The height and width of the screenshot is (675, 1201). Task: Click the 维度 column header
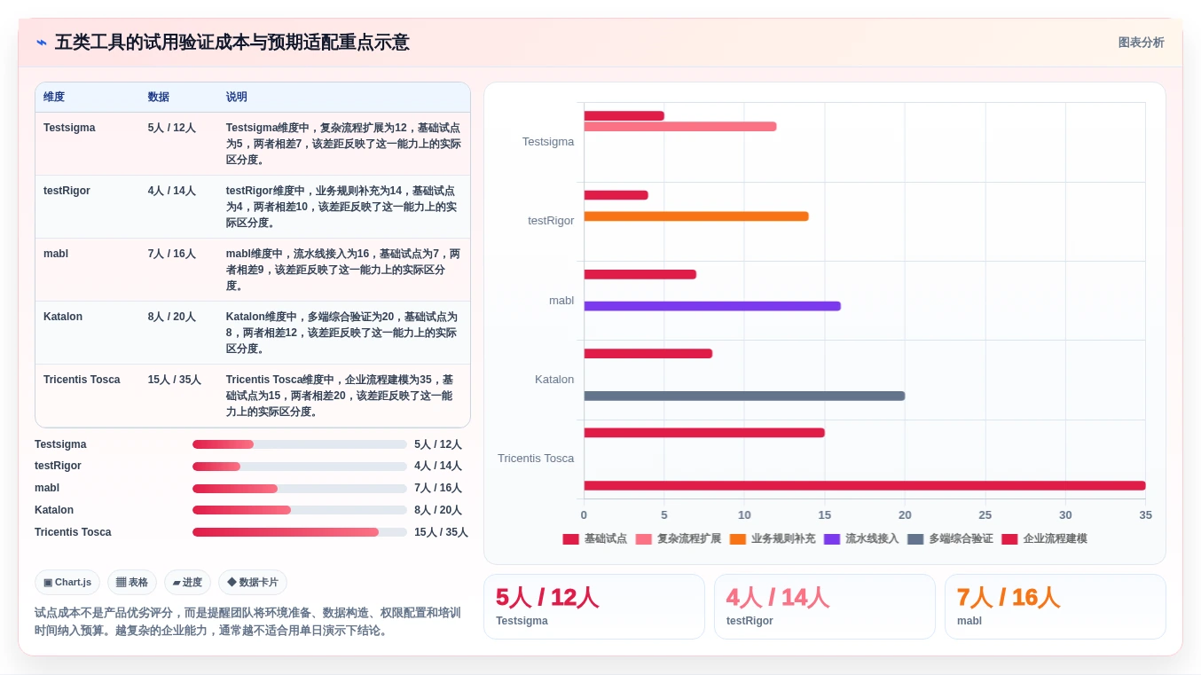pos(54,97)
